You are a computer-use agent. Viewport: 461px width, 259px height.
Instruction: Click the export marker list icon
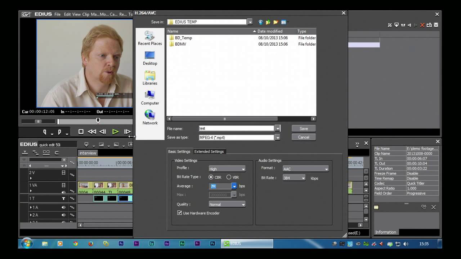click(429, 25)
